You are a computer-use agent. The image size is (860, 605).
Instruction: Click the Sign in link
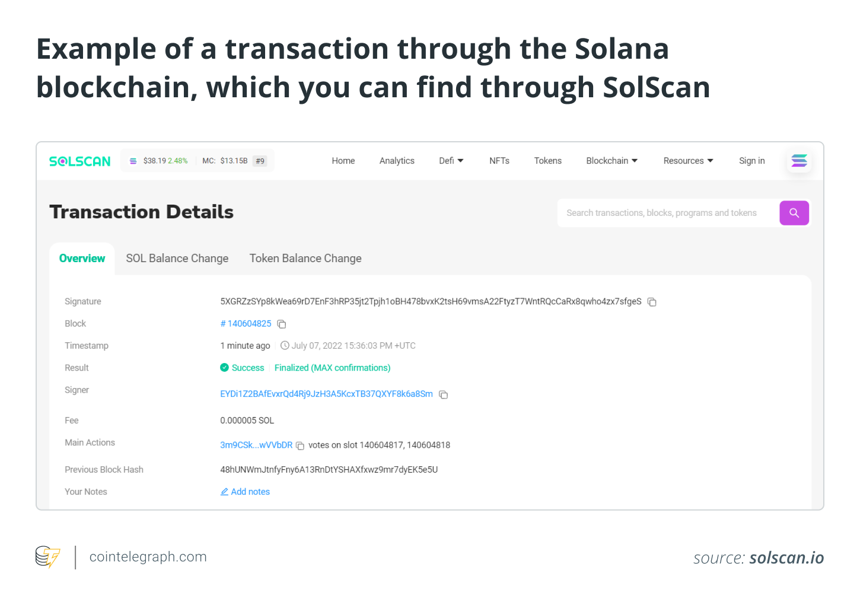tap(752, 161)
